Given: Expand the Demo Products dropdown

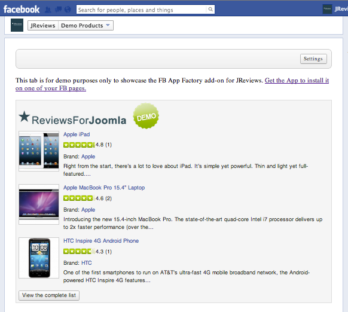Looking at the screenshot, I should coord(86,26).
